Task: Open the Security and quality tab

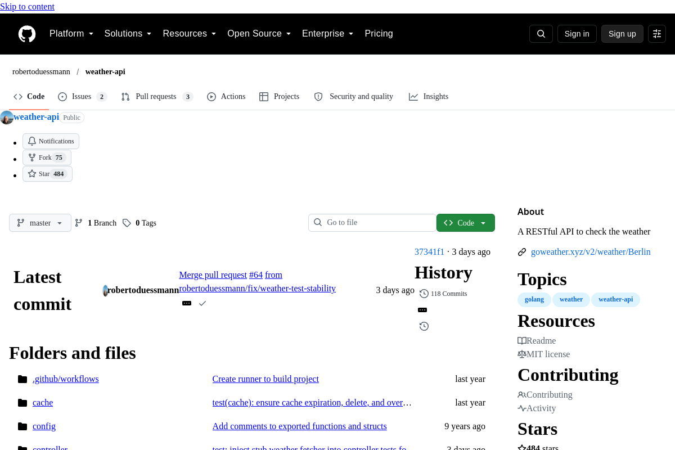Action: (354, 97)
